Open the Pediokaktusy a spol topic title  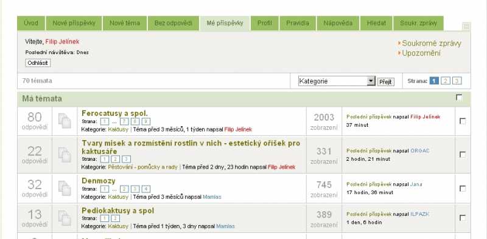pos(117,211)
